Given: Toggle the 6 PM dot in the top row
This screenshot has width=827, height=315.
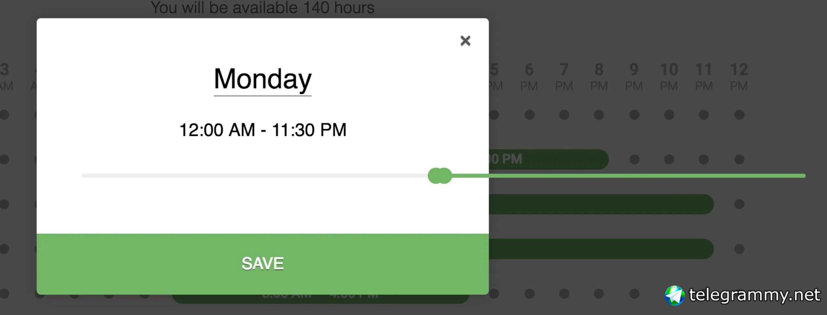Looking at the screenshot, I should tap(529, 115).
